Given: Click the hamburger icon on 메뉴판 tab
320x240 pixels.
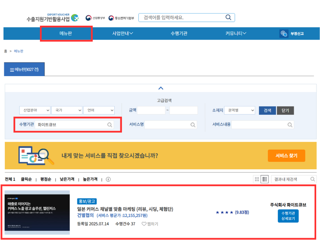Looking at the screenshot, I should (12, 70).
